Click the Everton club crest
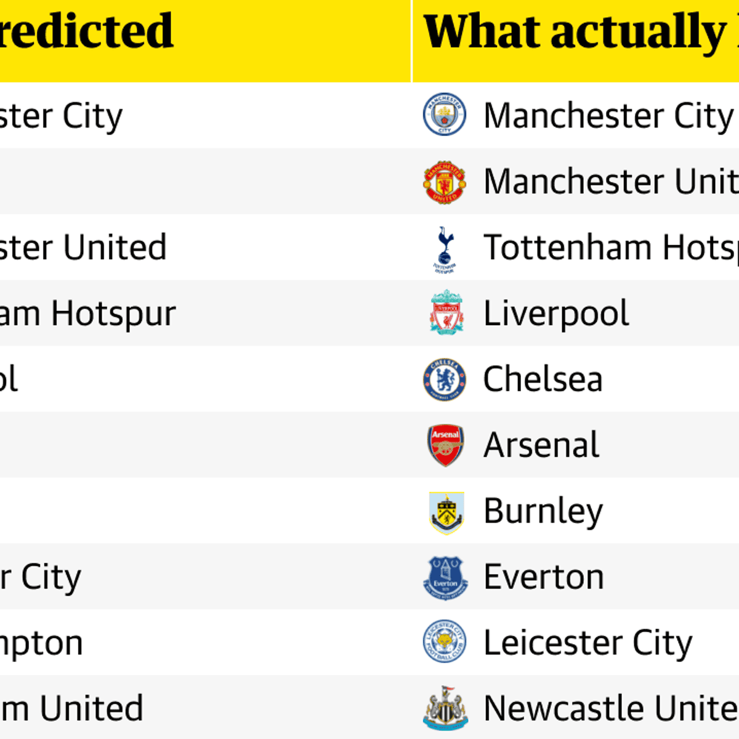Screen dimensions: 739x739 coord(445,578)
